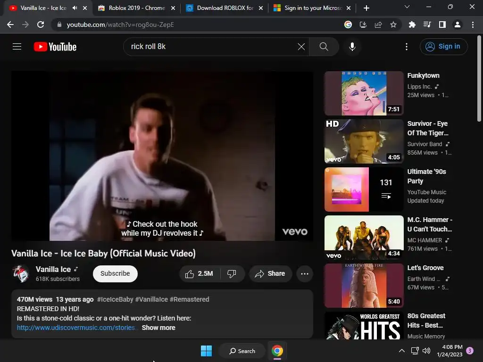Viewport: 483px width, 362px height.
Task: Click Funkytown video title
Action: (x=423, y=75)
